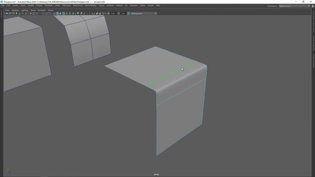Open the Cache menu
Viewport: 315px width, 177px height.
pos(143,5)
